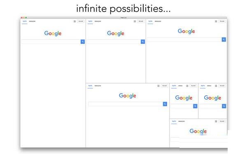Select the second tab in the wide lower pane

[98, 86]
